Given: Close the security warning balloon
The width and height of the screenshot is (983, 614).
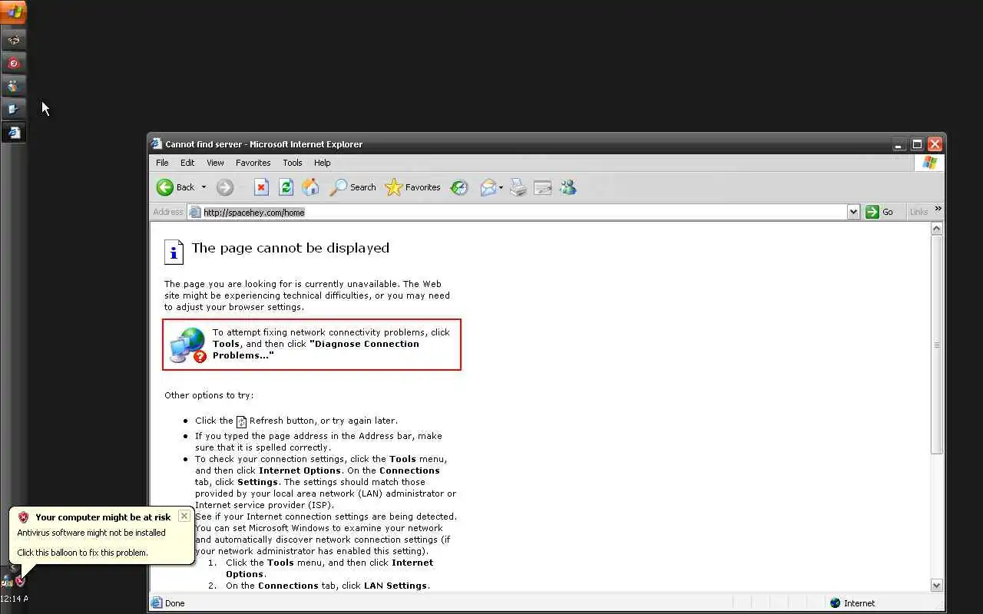Looking at the screenshot, I should 184,516.
